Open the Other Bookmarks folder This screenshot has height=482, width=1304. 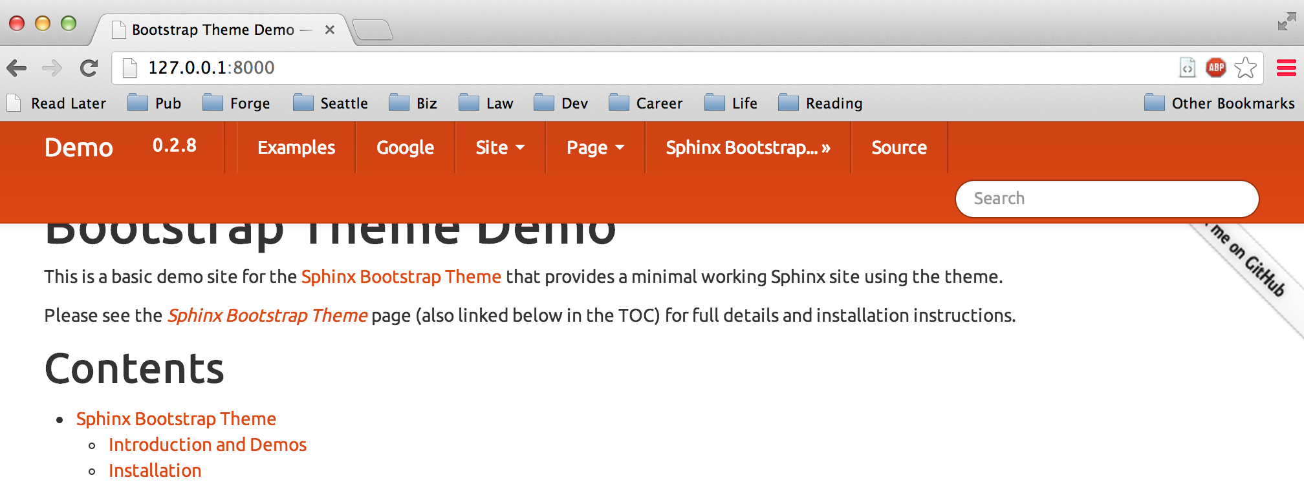(1219, 103)
